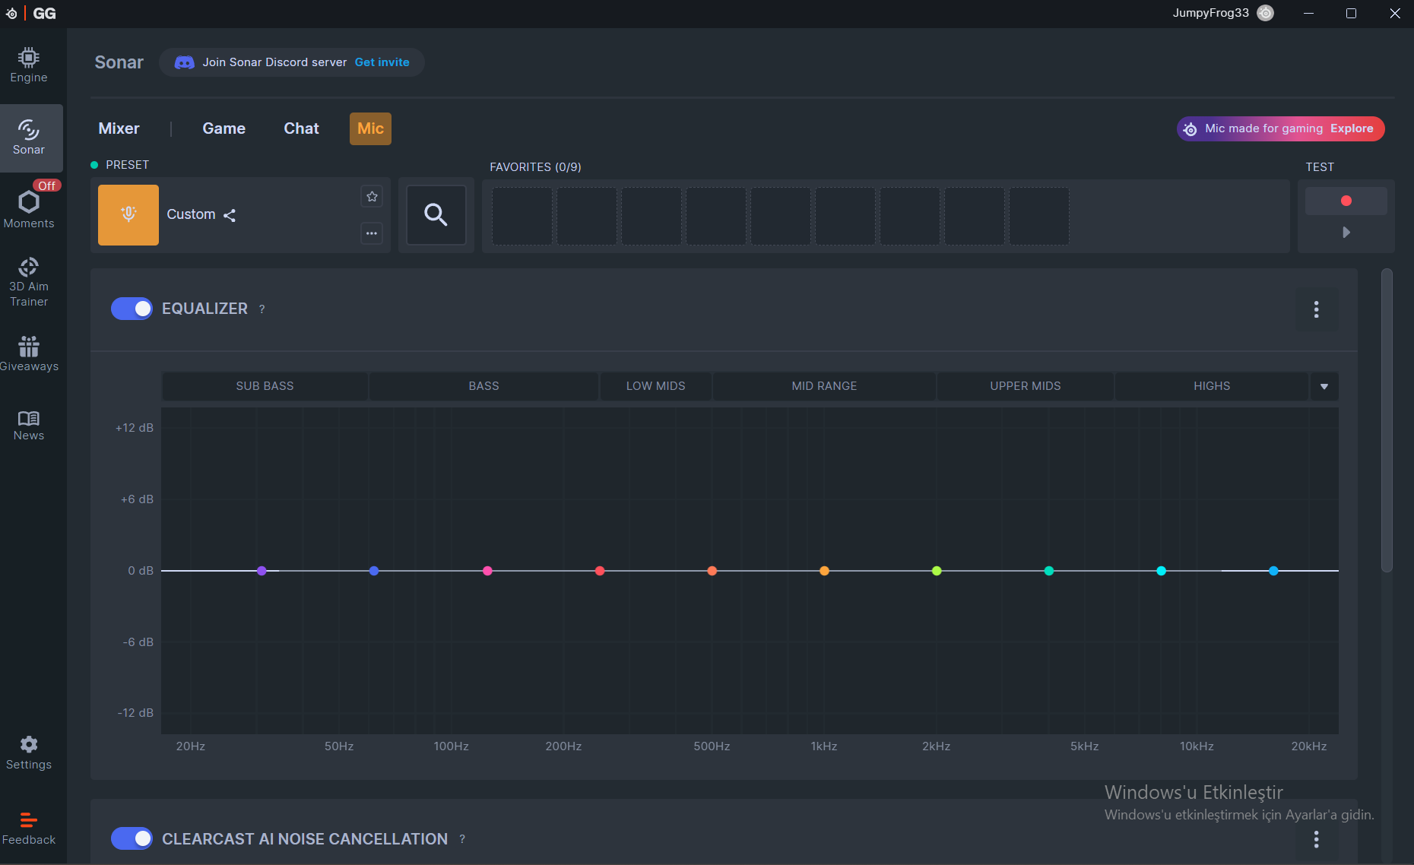The image size is (1414, 865).
Task: Click the orange EQ point at 1kHz
Action: [825, 571]
